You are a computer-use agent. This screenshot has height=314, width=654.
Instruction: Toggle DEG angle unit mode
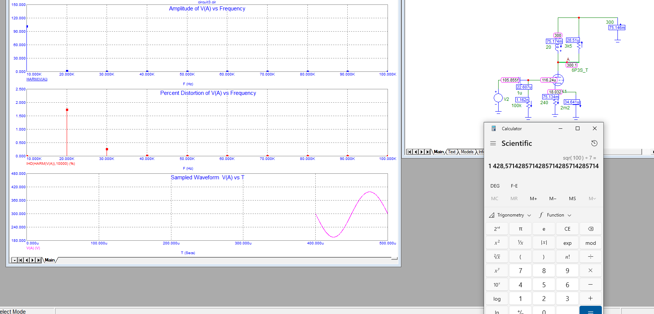pyautogui.click(x=495, y=186)
